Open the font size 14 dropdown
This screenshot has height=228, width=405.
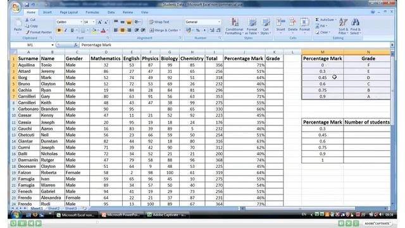click(x=94, y=22)
